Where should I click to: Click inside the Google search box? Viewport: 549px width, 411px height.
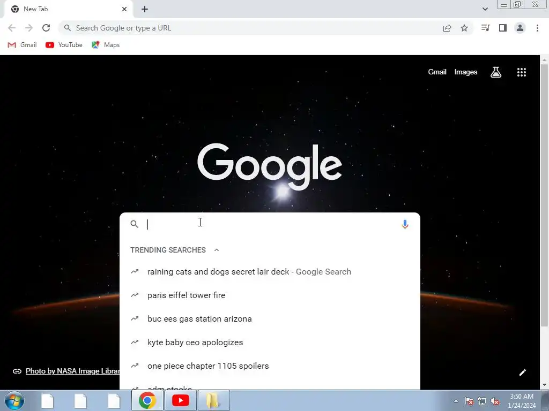pos(271,224)
